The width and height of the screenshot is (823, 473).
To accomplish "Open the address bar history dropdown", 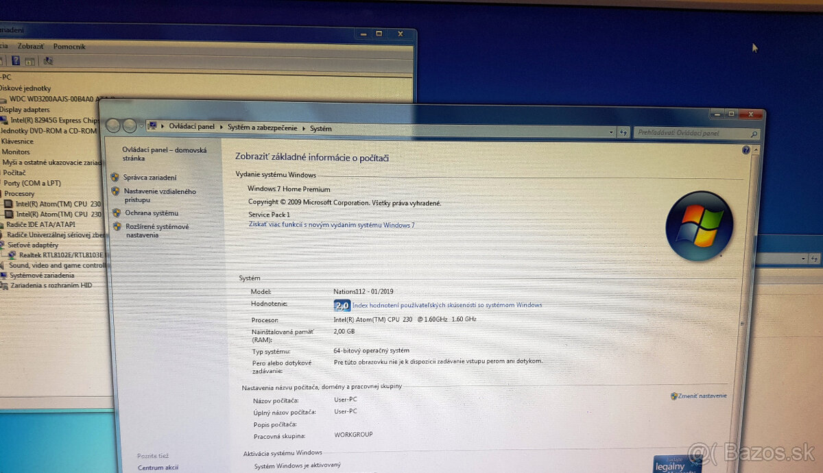I will click(612, 132).
